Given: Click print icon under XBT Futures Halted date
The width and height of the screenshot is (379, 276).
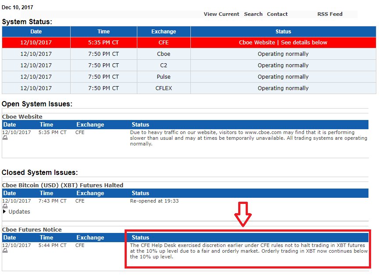Looking at the screenshot, I should (5, 206).
